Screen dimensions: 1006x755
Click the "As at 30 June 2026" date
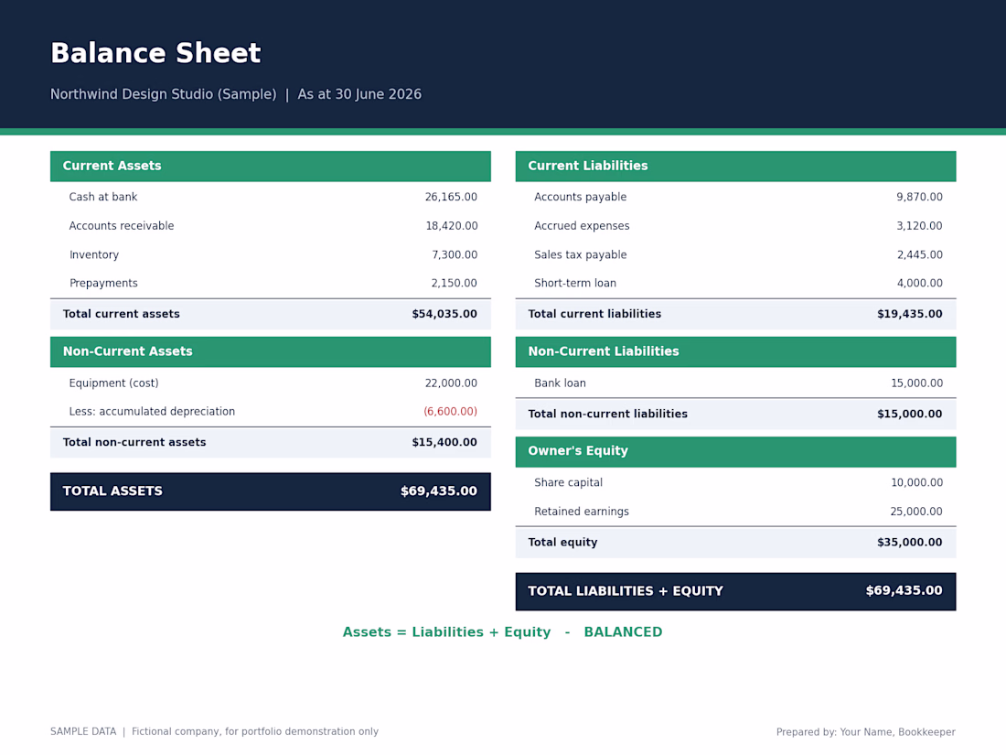click(x=359, y=94)
